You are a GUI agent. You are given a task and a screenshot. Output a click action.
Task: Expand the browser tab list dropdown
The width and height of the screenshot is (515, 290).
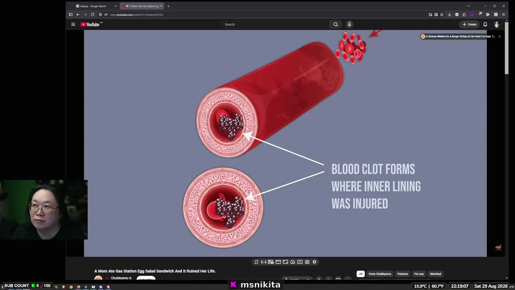tap(468, 6)
